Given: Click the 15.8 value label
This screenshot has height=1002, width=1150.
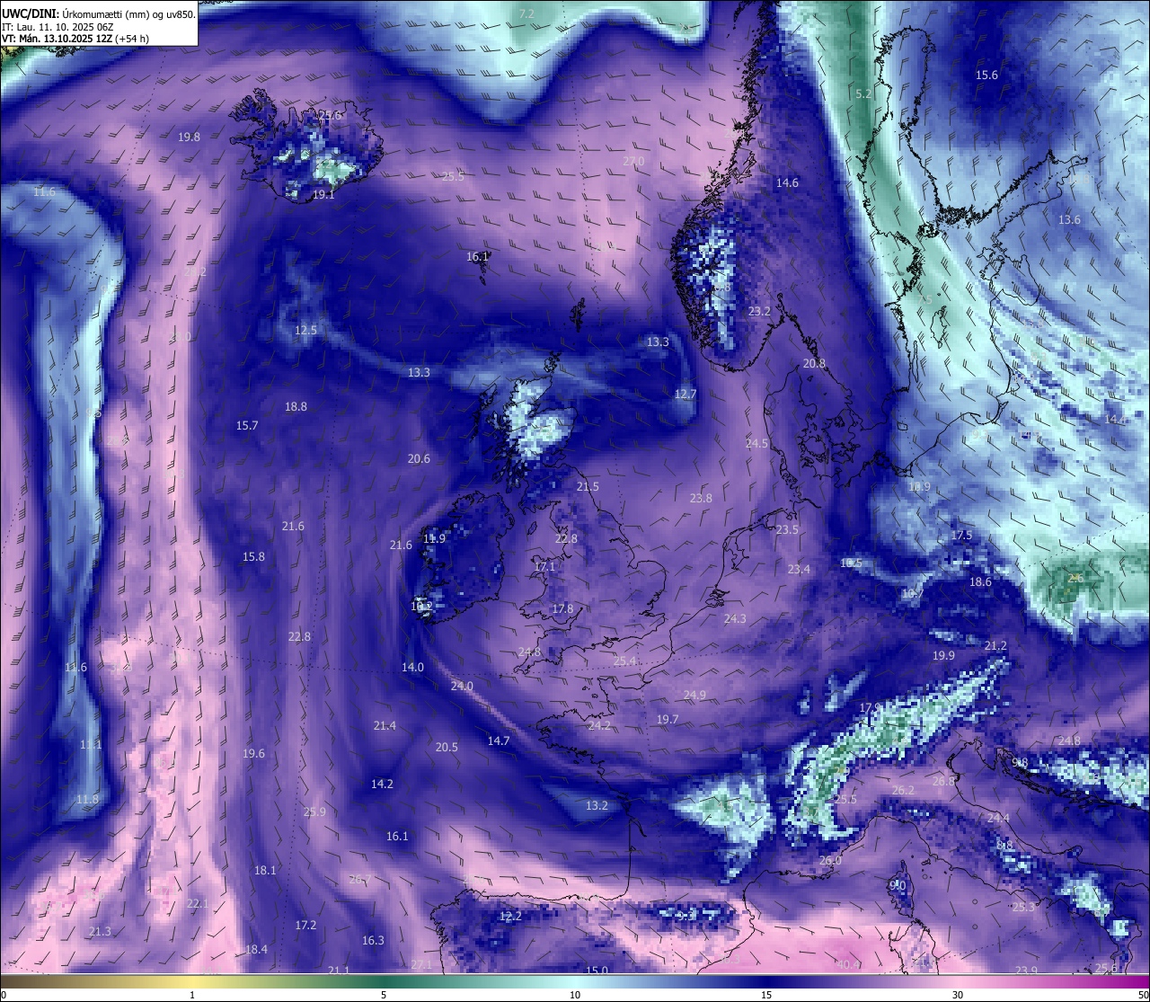Looking at the screenshot, I should [253, 556].
